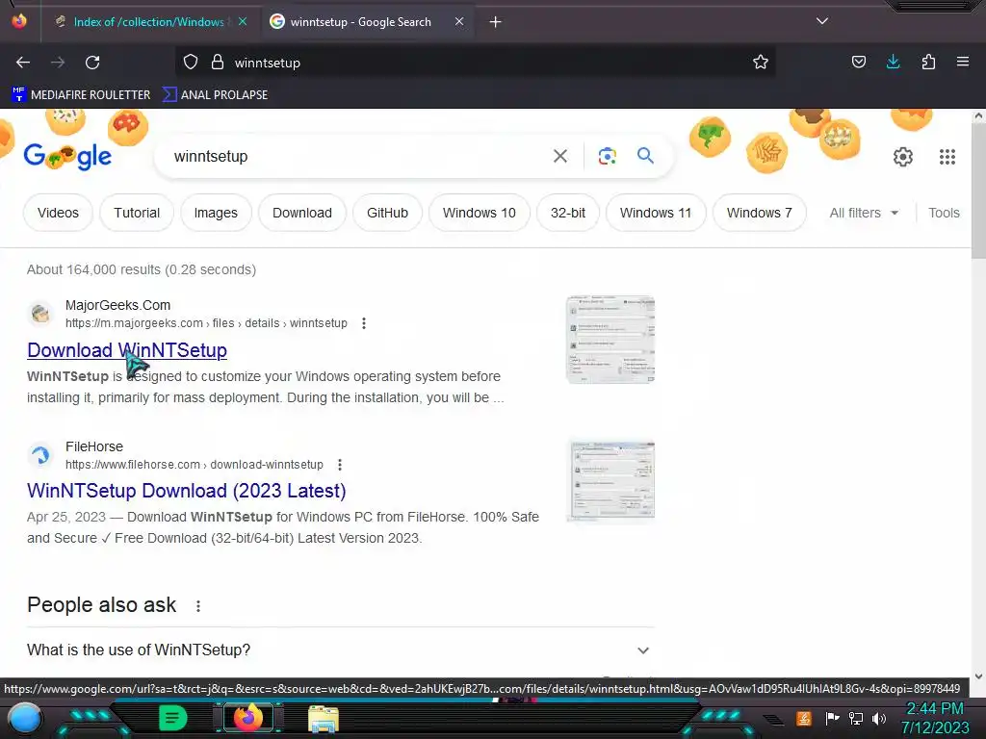The image size is (986, 739).
Task: Reload the page with the refresh icon
Action: tap(92, 63)
